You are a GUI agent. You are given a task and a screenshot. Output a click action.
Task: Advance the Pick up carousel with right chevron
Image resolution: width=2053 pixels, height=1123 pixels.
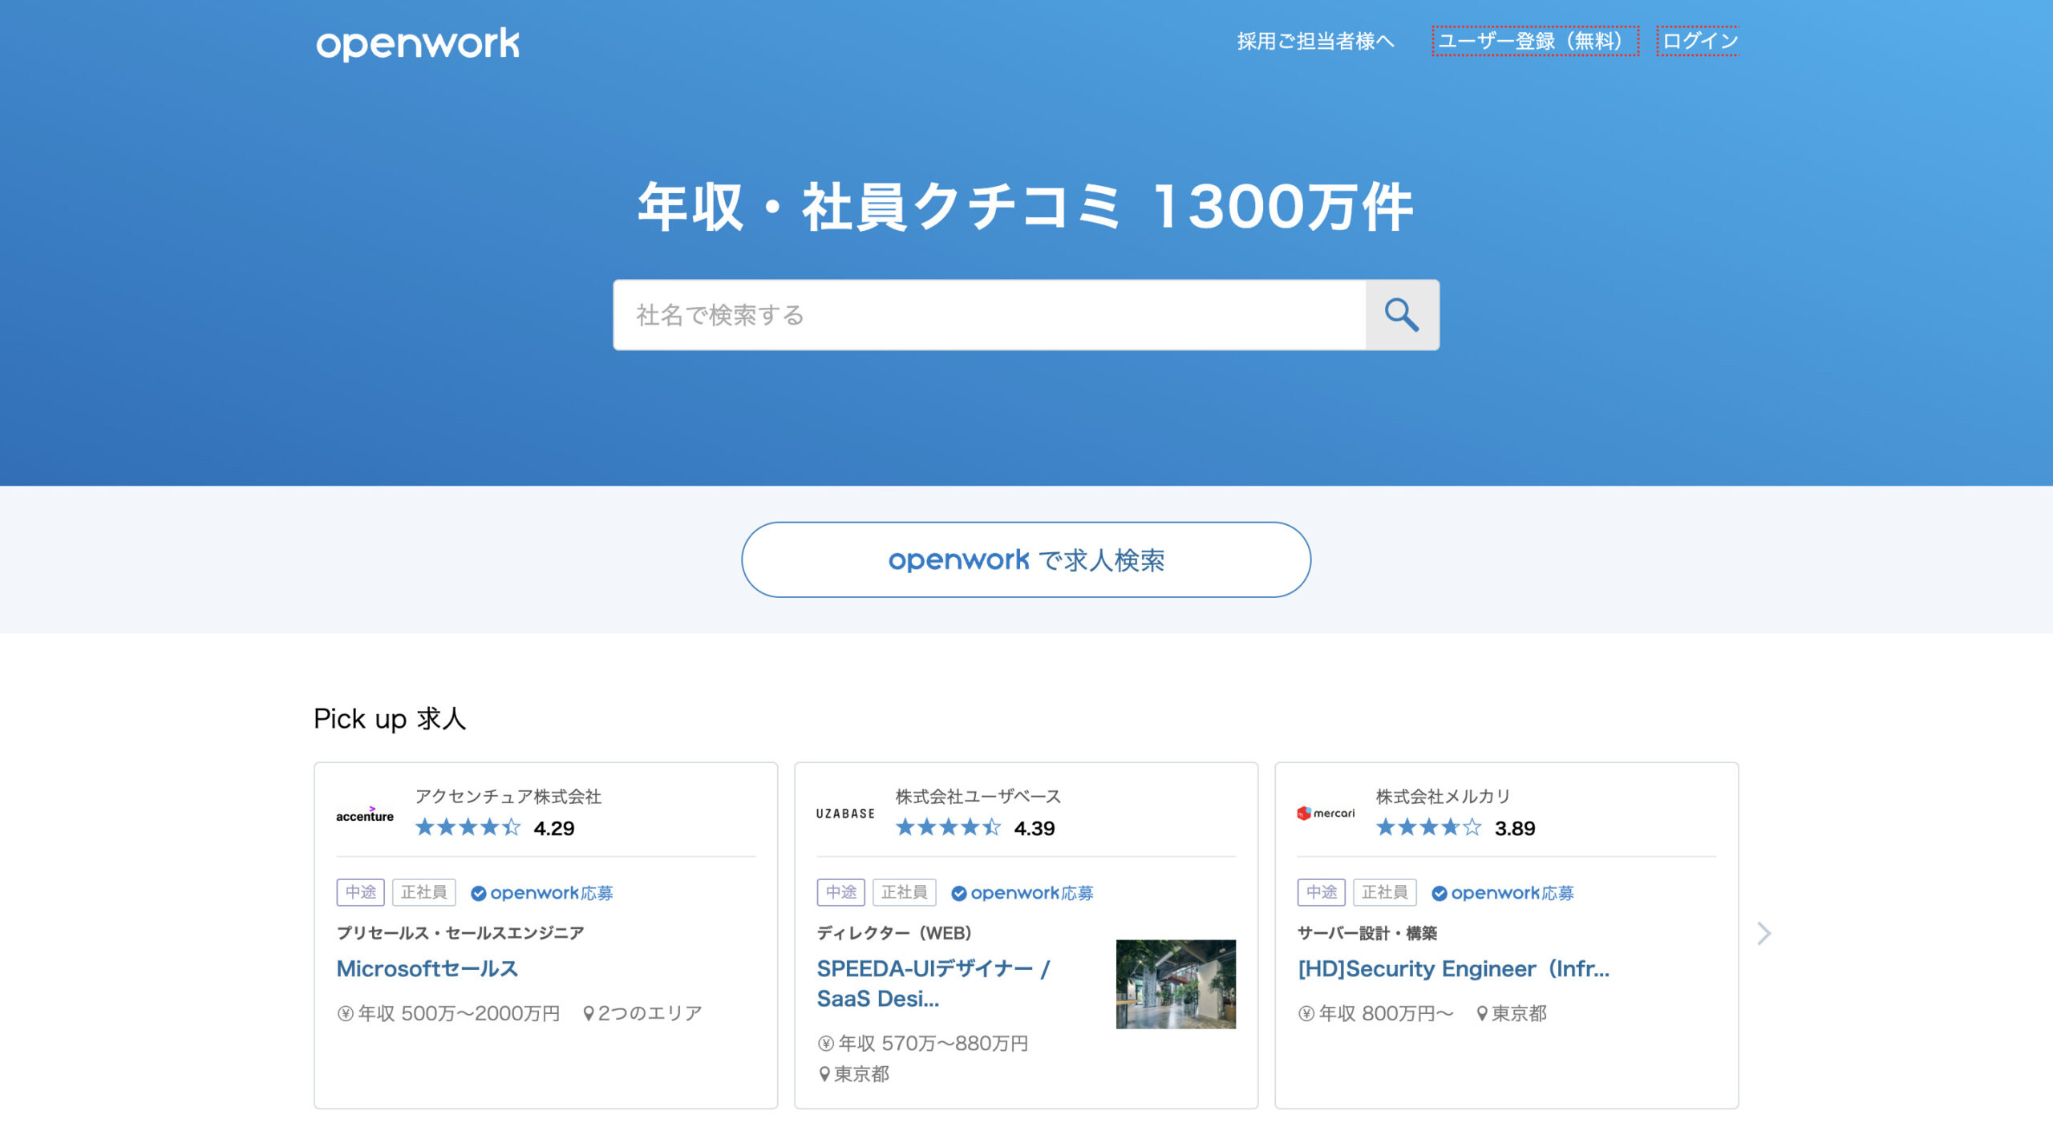tap(1763, 934)
